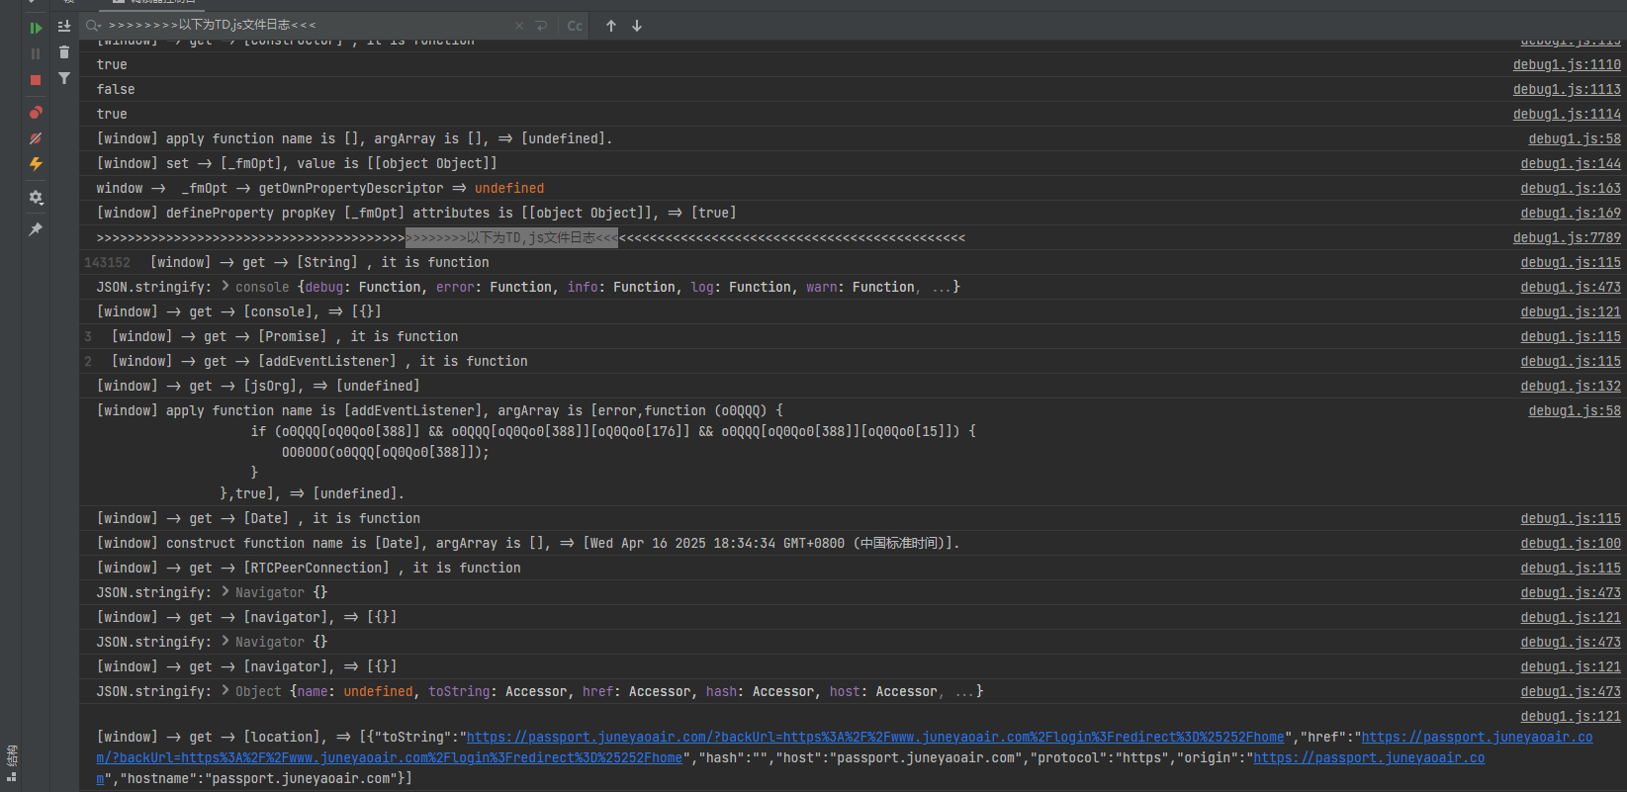
Task: Click the orange lightning bolt icon
Action: (x=36, y=164)
